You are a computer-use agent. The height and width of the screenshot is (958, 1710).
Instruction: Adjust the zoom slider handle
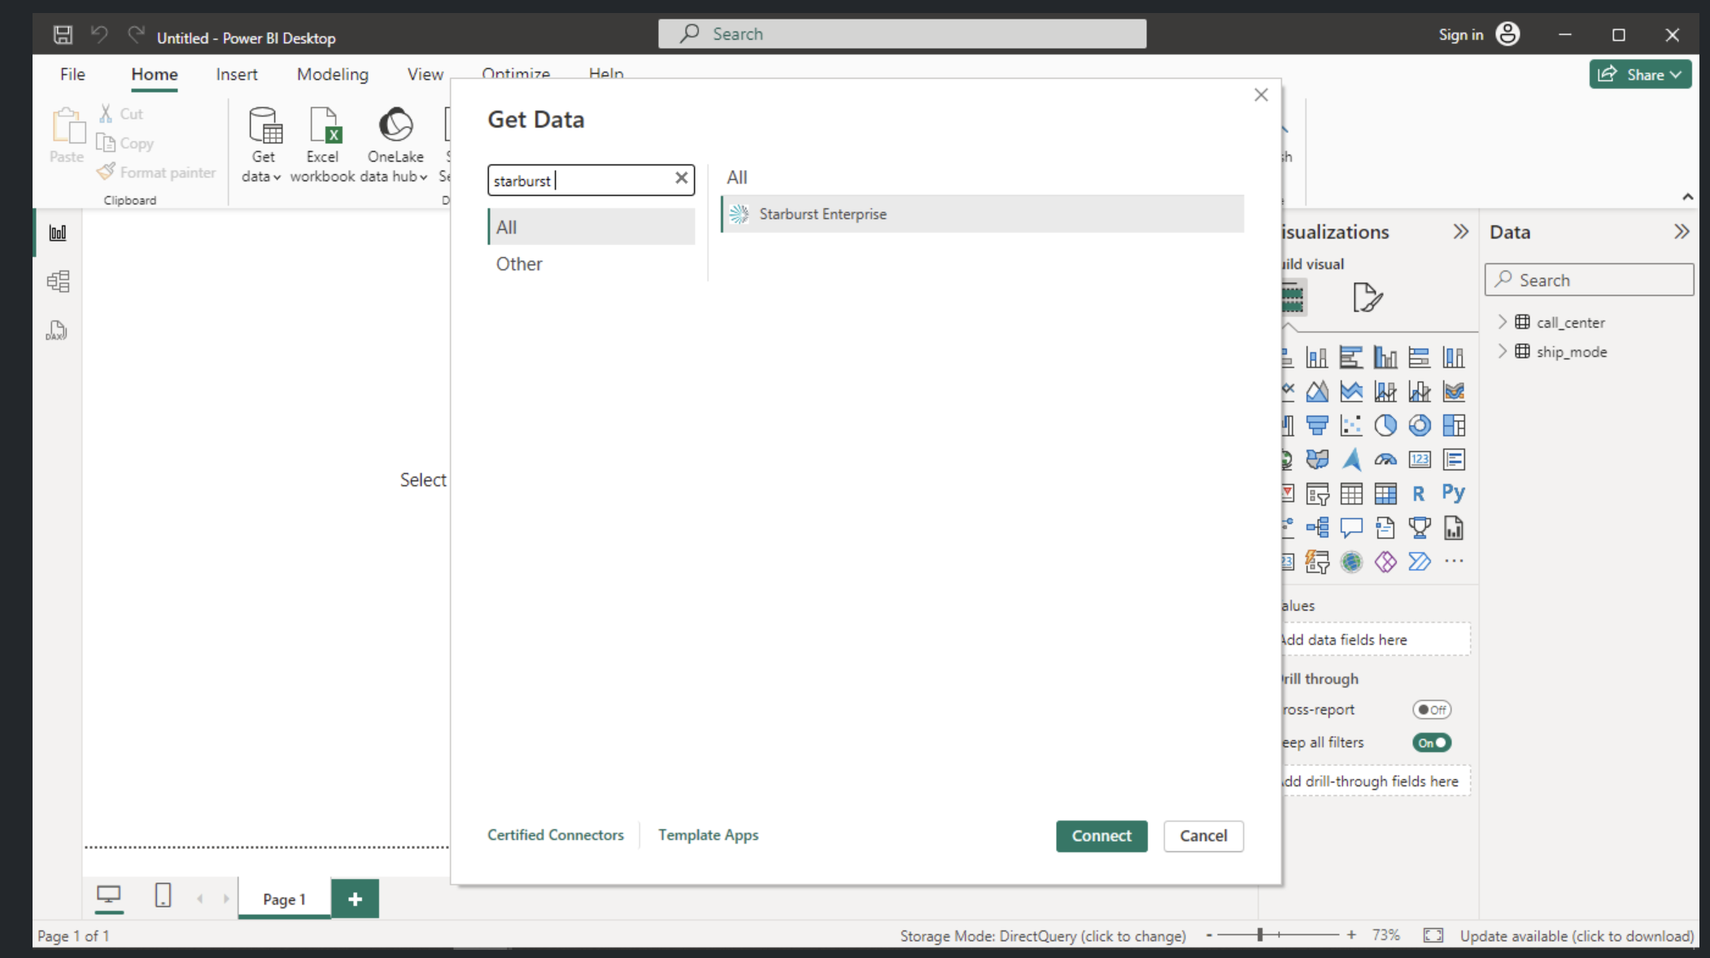[x=1260, y=935]
